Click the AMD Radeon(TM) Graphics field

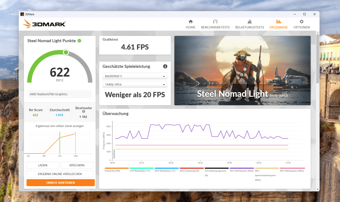click(60, 94)
